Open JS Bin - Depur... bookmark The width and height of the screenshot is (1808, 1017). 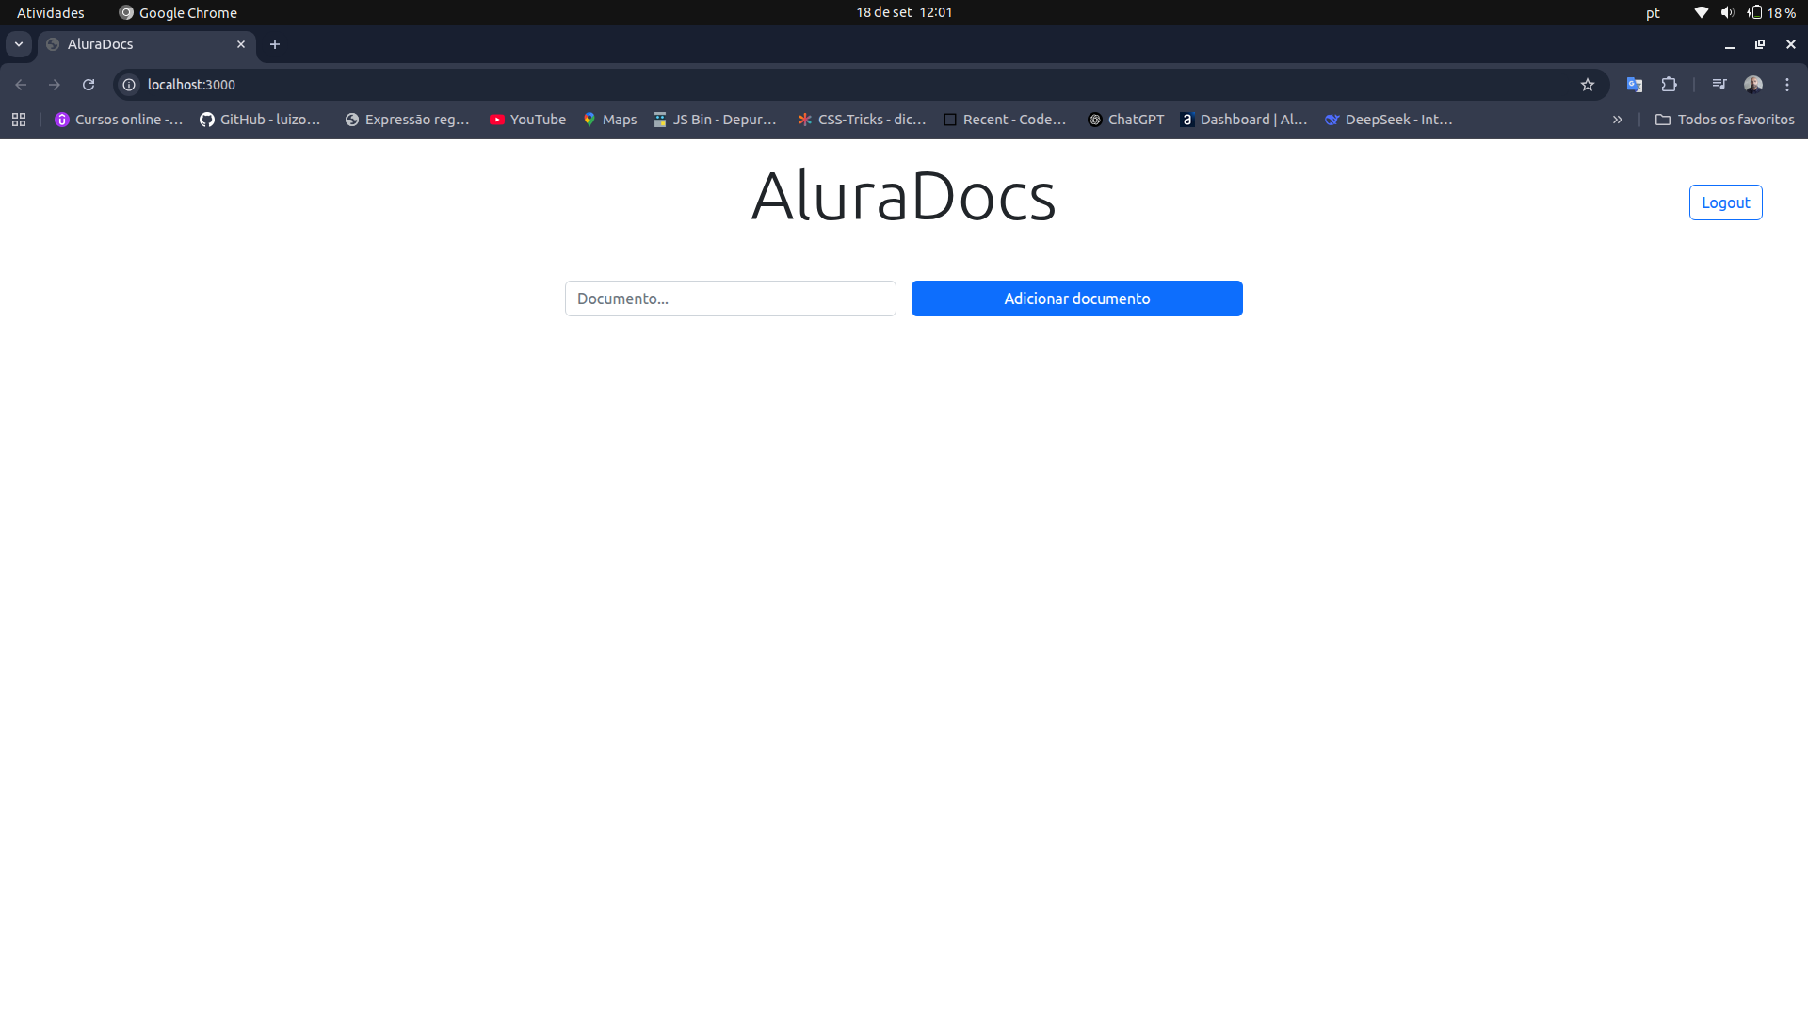[x=715, y=120]
